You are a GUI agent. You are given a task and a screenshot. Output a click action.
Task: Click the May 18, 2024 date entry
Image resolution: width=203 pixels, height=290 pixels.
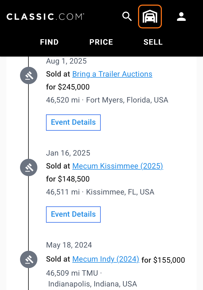point(69,245)
